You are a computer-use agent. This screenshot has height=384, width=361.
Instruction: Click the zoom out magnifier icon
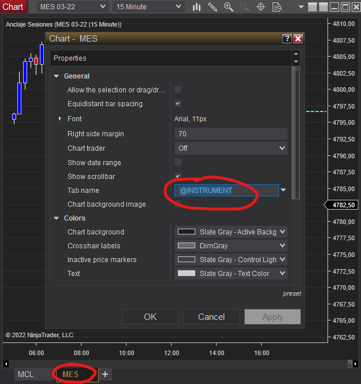(x=245, y=7)
